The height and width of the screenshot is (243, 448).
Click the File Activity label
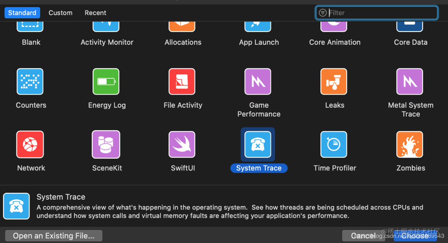(x=183, y=105)
